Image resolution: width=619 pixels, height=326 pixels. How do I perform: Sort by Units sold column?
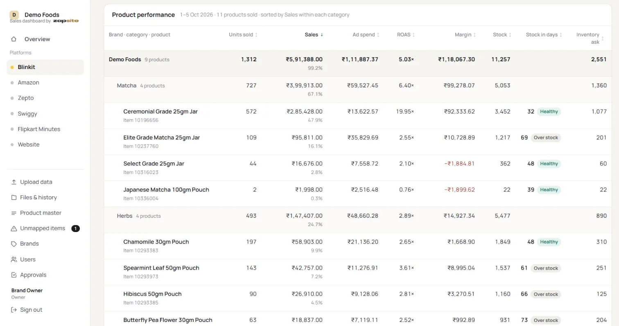[243, 35]
